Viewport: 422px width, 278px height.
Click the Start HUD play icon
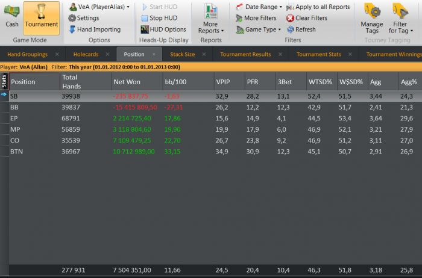[x=145, y=7]
